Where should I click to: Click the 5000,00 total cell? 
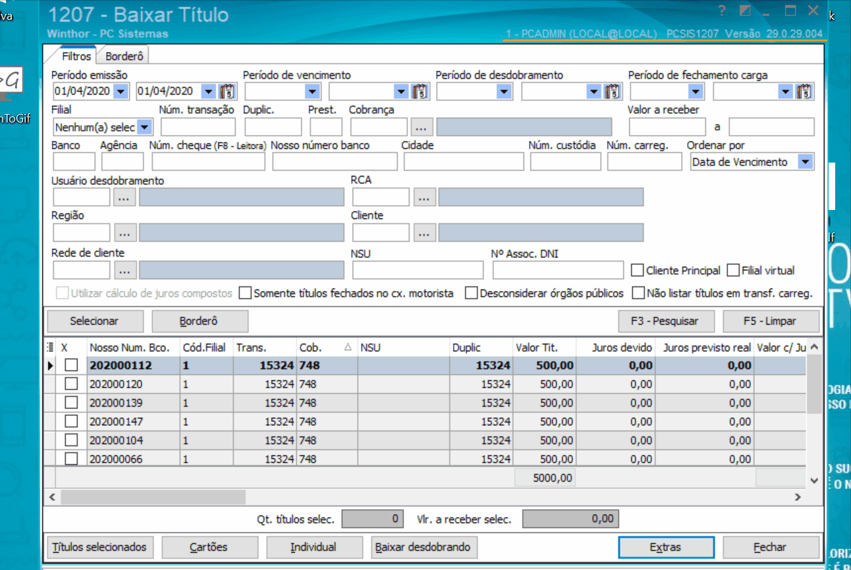click(545, 478)
